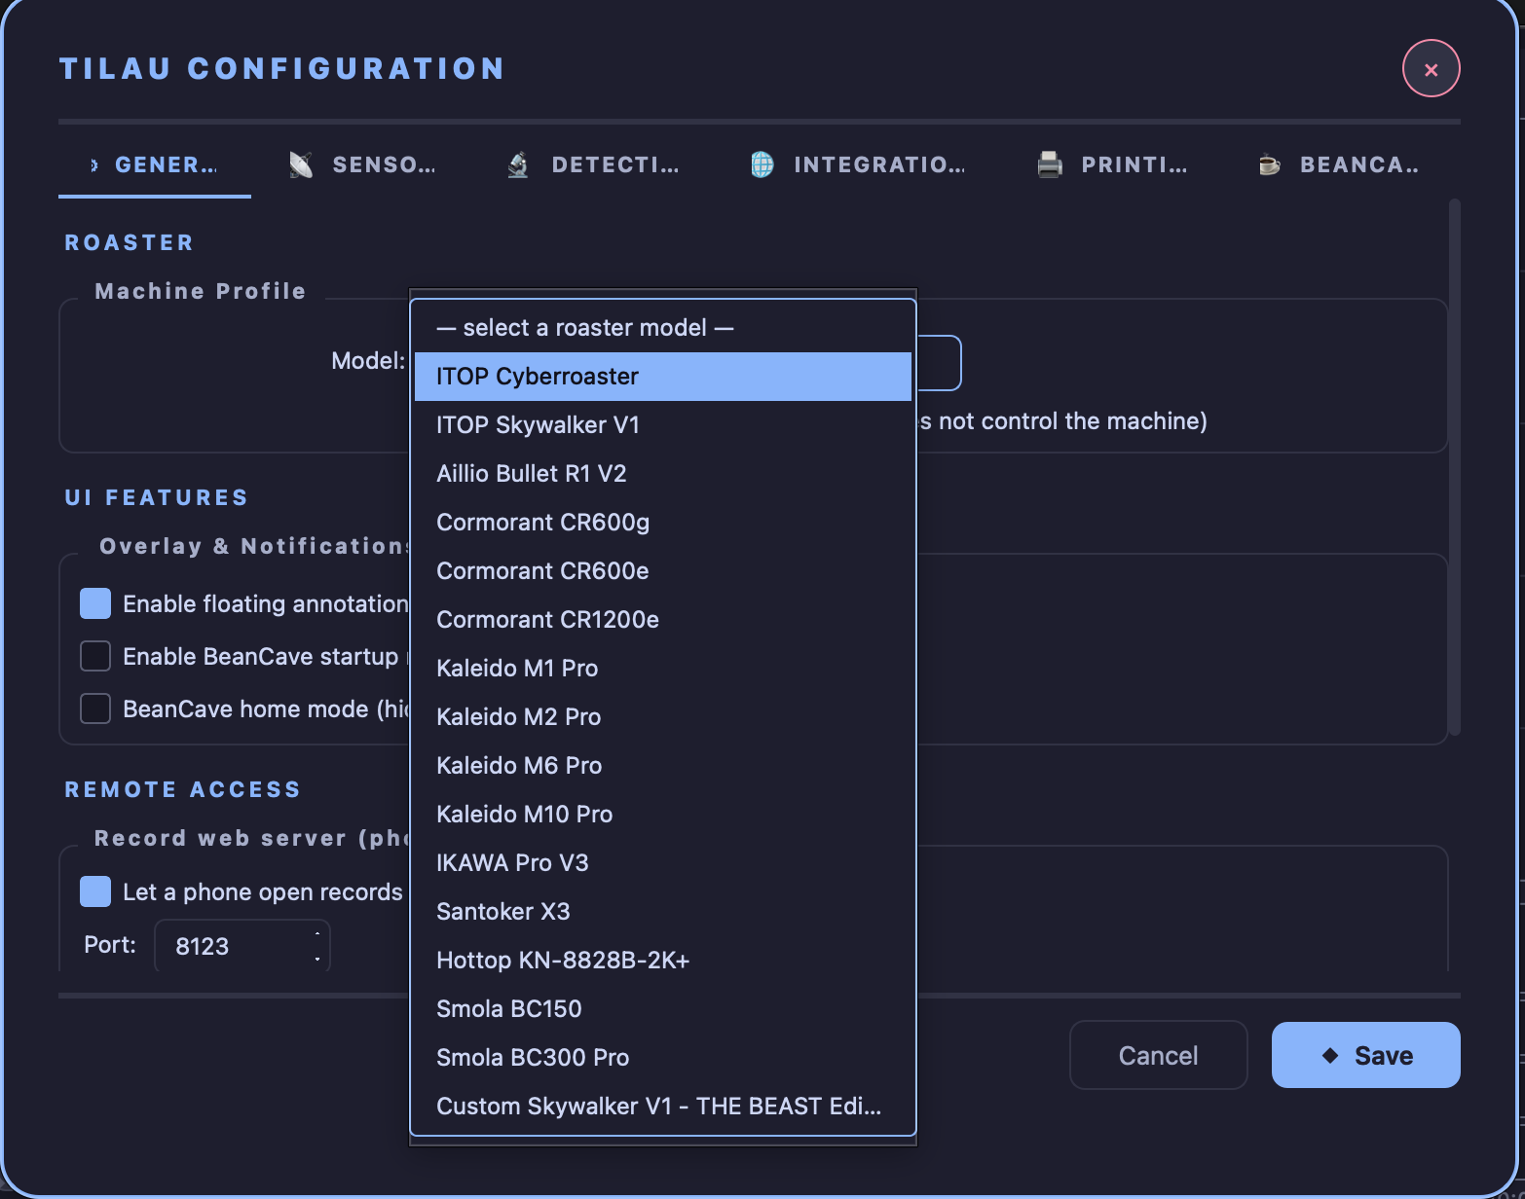This screenshot has height=1199, width=1525.
Task: Click the printer icon on the Printing tab
Action: point(1050,165)
